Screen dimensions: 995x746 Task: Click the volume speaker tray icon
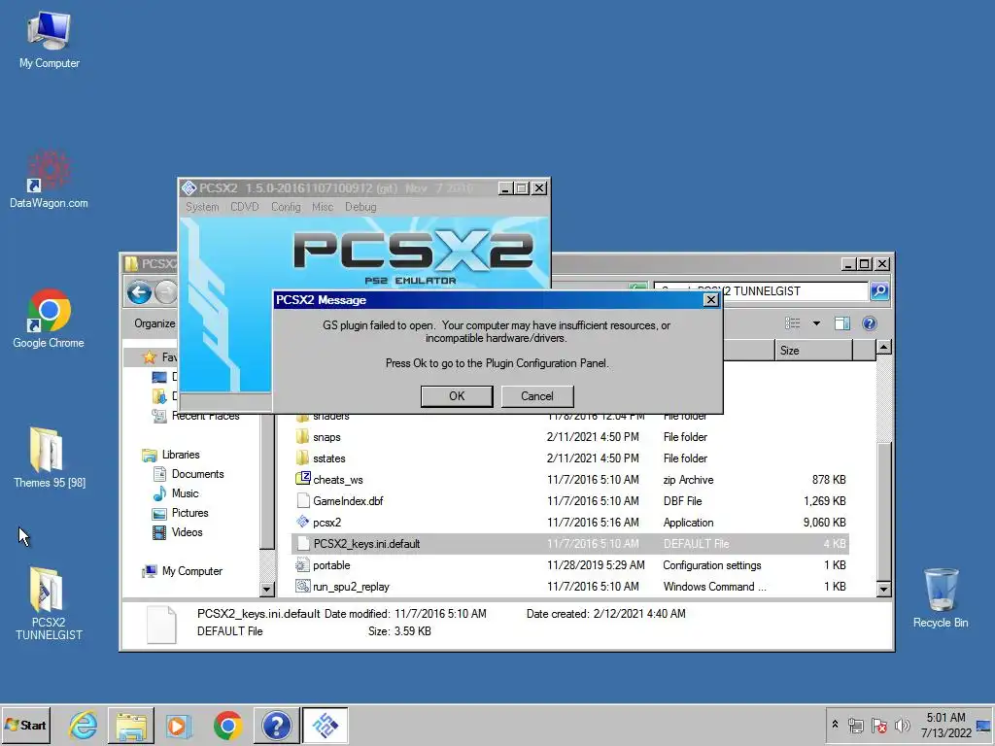coord(902,725)
